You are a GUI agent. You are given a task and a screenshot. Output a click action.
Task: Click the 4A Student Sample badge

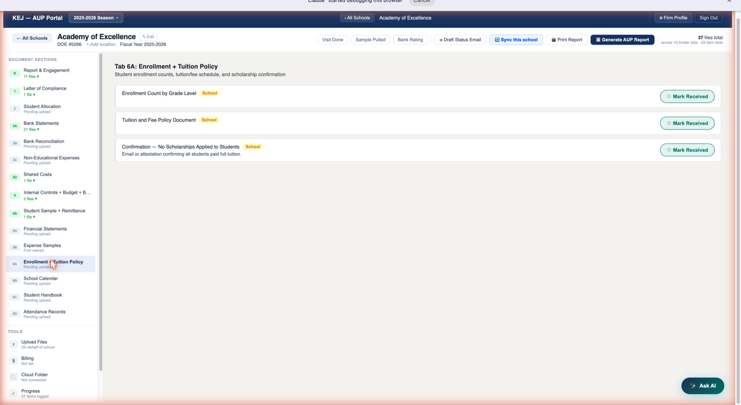(x=14, y=214)
